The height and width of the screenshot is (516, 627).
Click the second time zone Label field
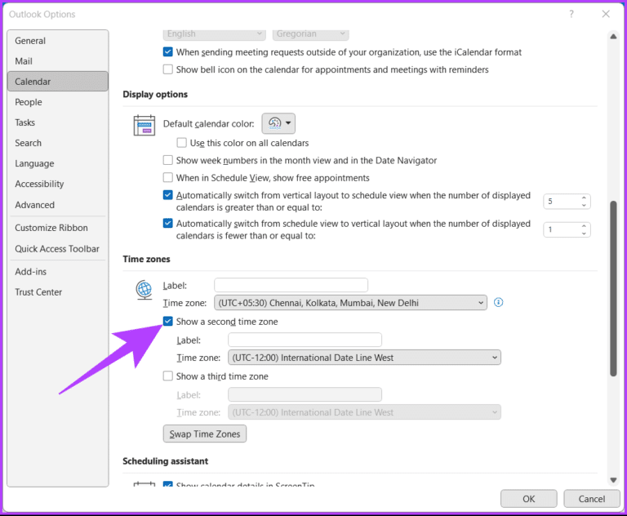305,340
